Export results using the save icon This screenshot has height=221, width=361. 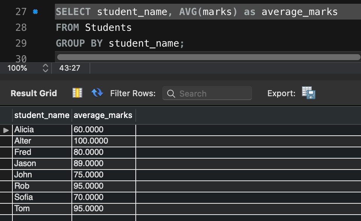pos(308,93)
